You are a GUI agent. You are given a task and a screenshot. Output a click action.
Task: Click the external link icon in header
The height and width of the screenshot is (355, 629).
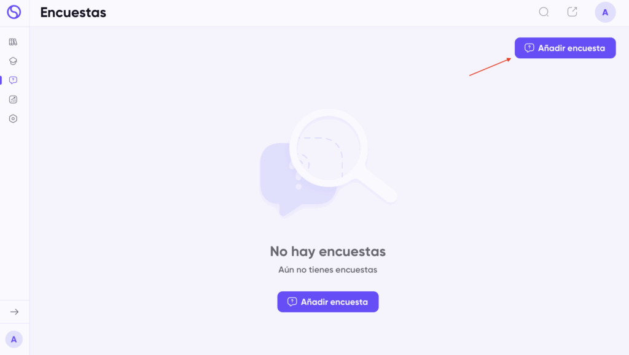(572, 12)
